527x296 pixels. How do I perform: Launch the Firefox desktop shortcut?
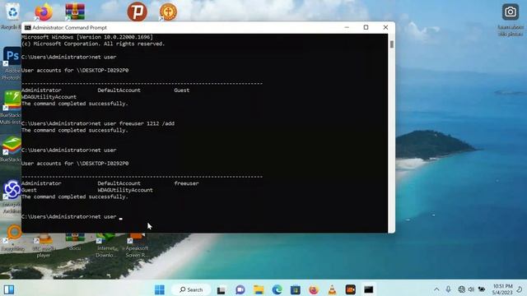click(44, 12)
